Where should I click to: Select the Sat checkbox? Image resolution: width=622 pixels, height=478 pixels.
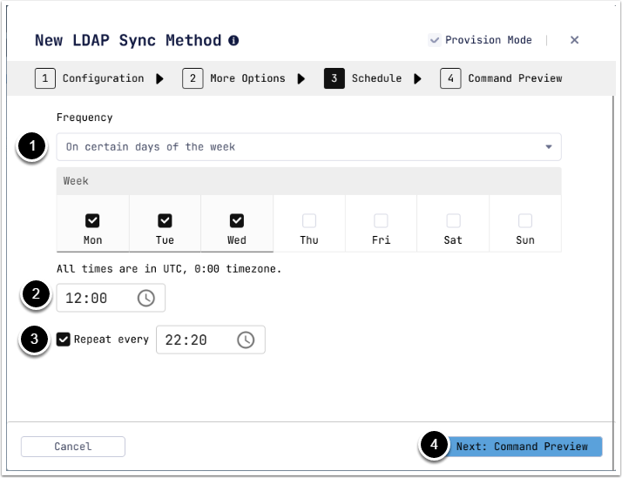(453, 221)
